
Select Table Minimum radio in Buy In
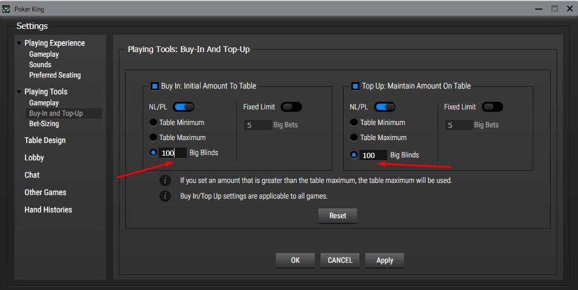(x=153, y=123)
